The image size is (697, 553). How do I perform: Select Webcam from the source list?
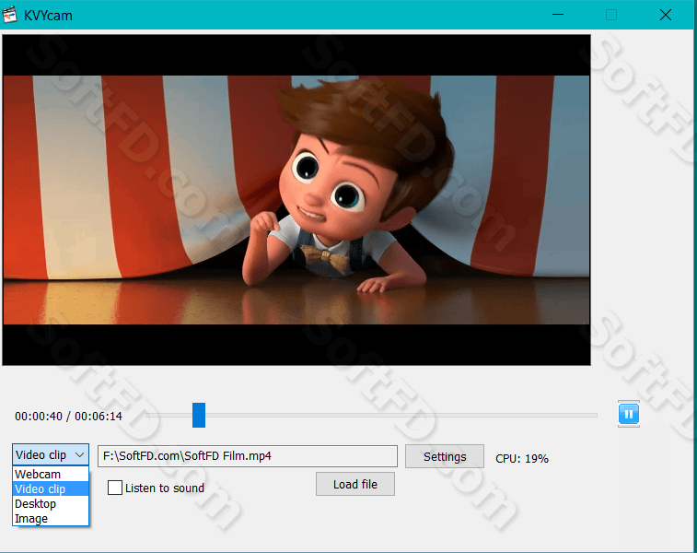(x=51, y=474)
